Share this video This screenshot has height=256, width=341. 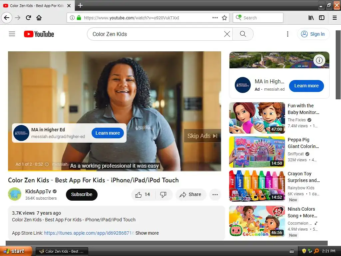click(190, 194)
